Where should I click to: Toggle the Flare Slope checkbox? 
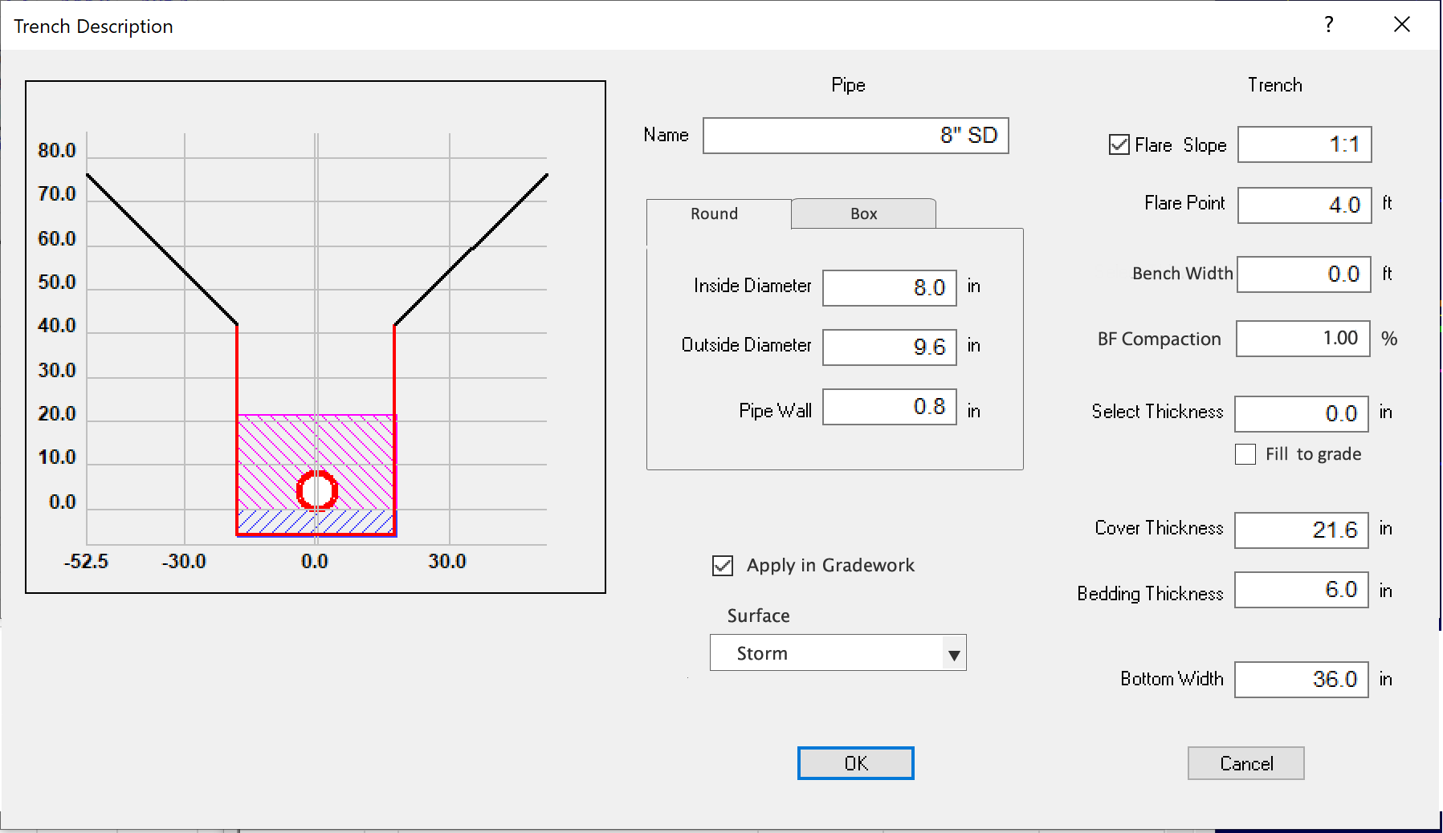[x=1119, y=145]
